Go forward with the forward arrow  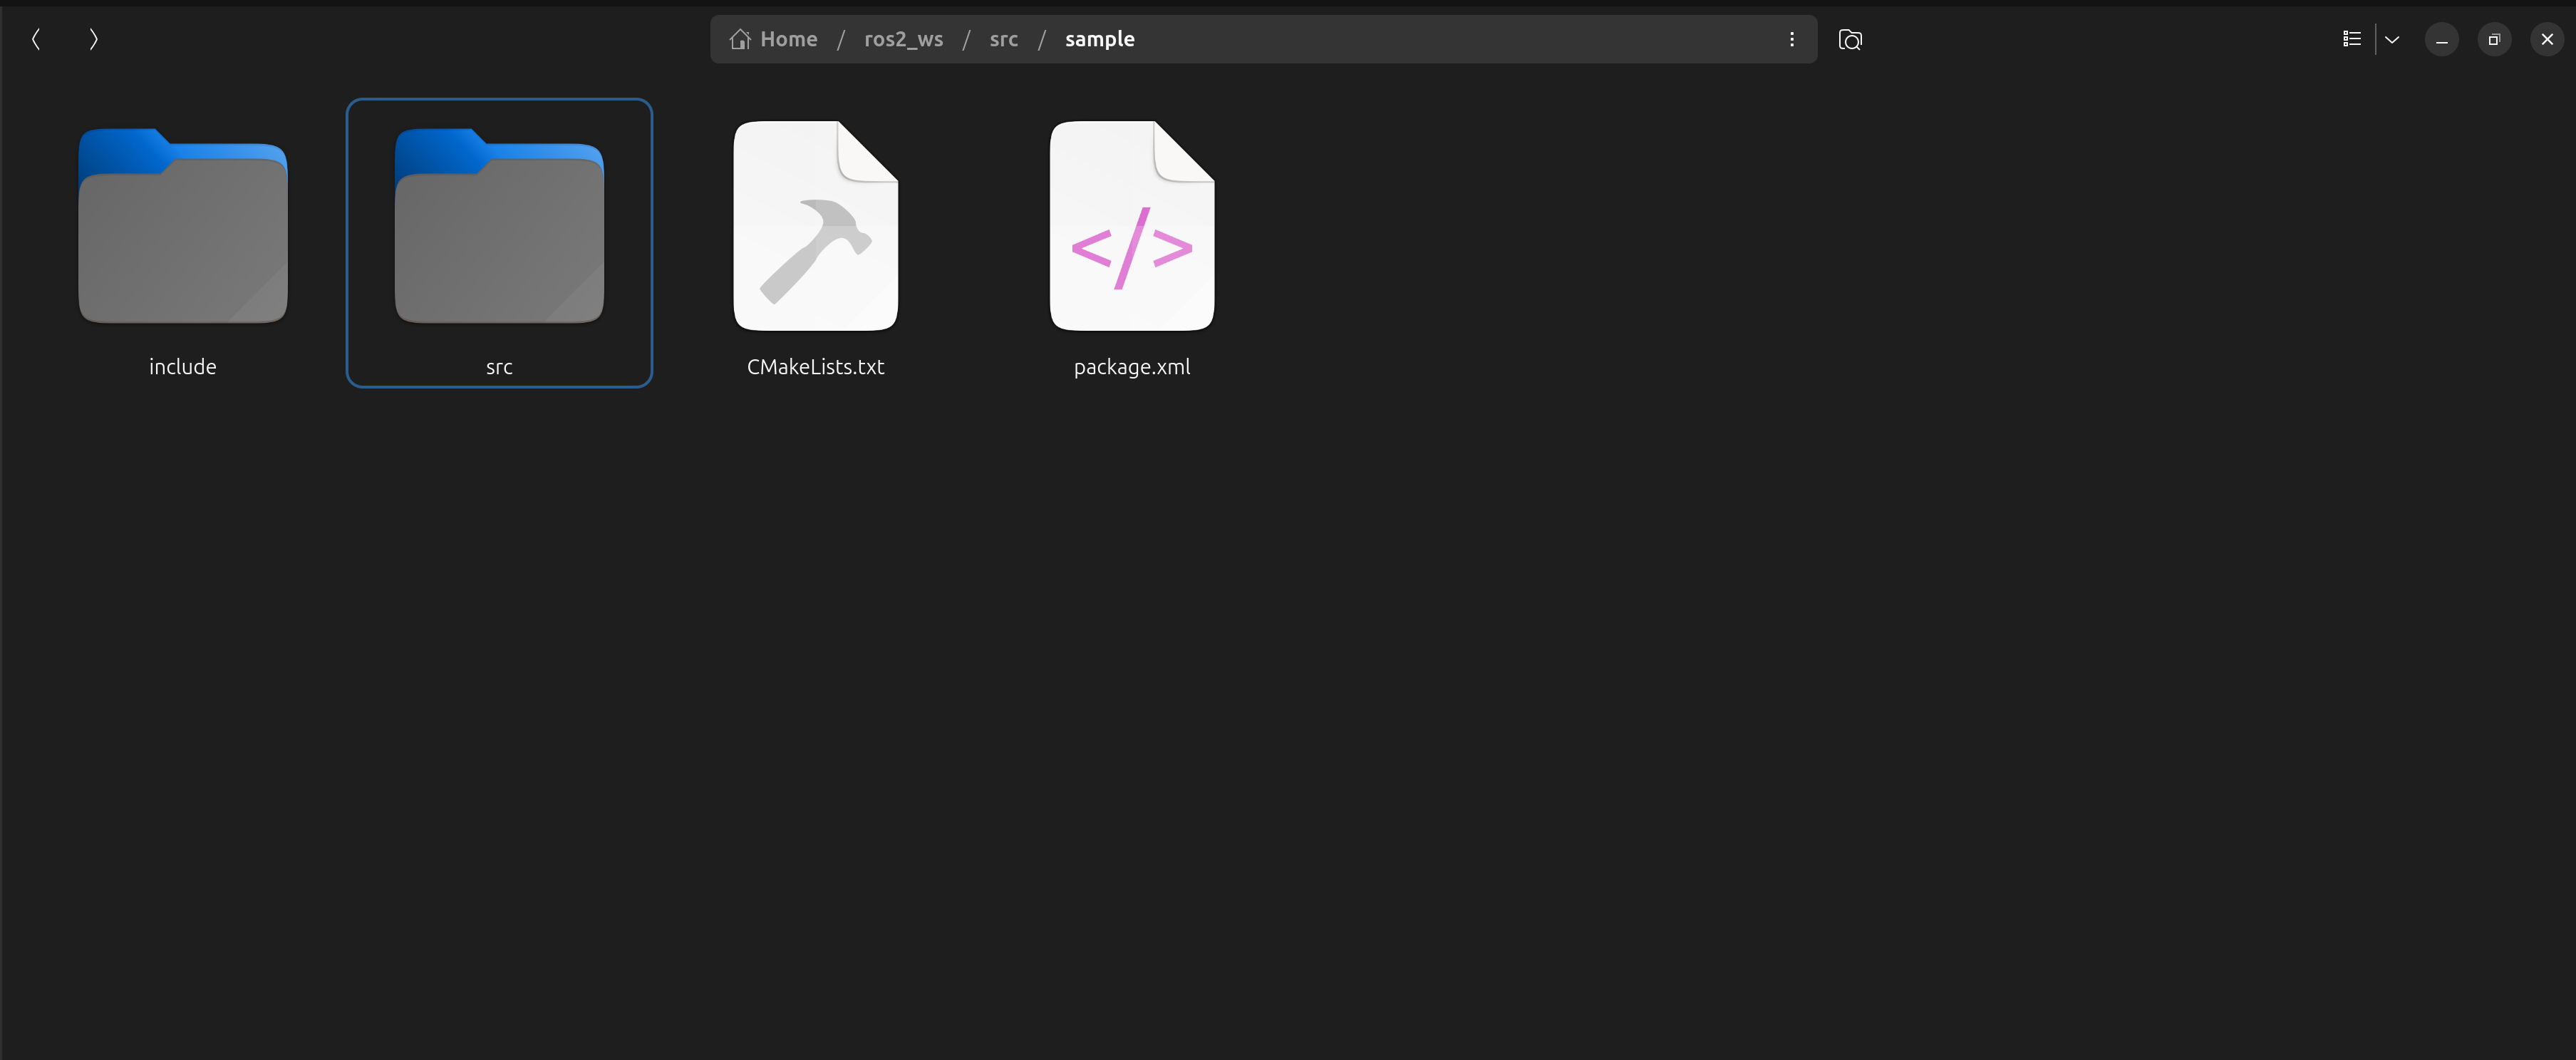point(93,39)
